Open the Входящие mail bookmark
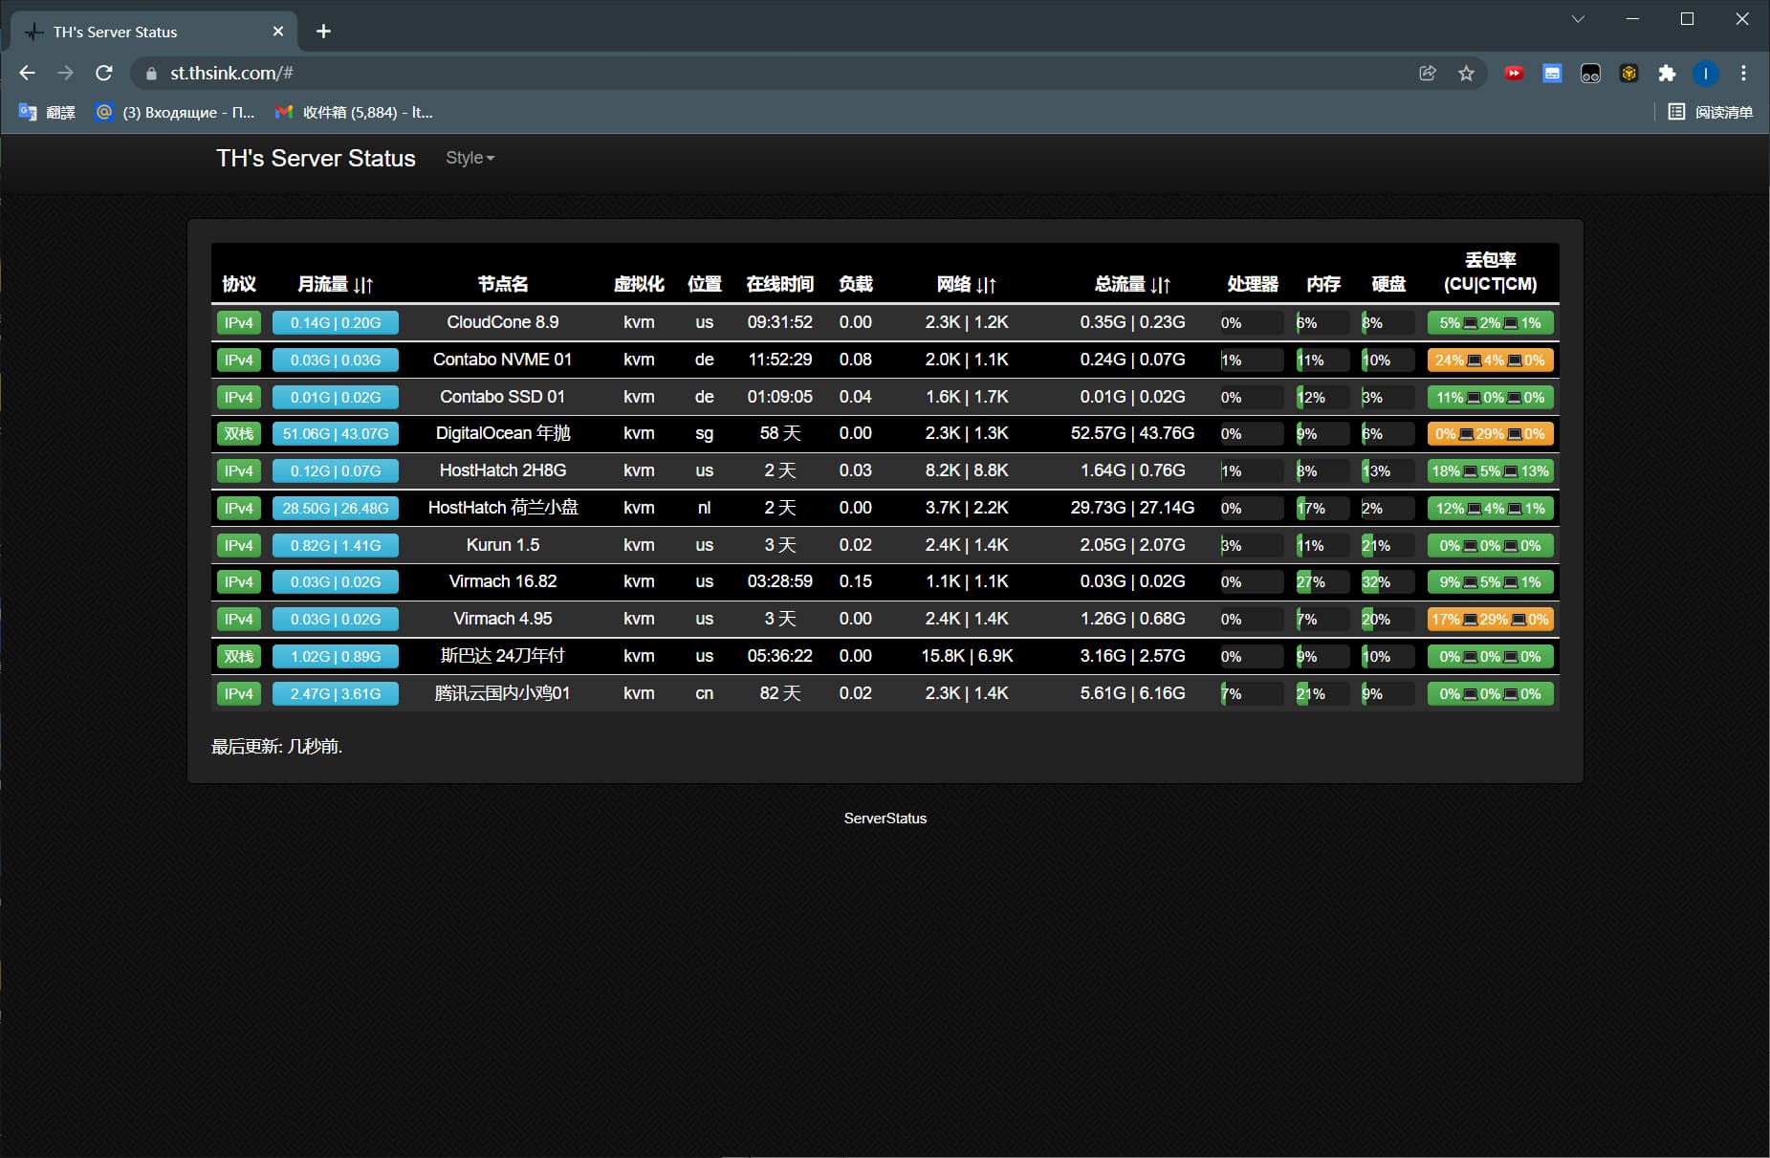Viewport: 1770px width, 1158px height. tap(175, 112)
